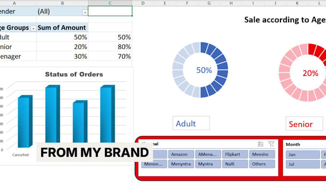
Task: Click the 50% label inside blue donut
Action: pyautogui.click(x=204, y=70)
